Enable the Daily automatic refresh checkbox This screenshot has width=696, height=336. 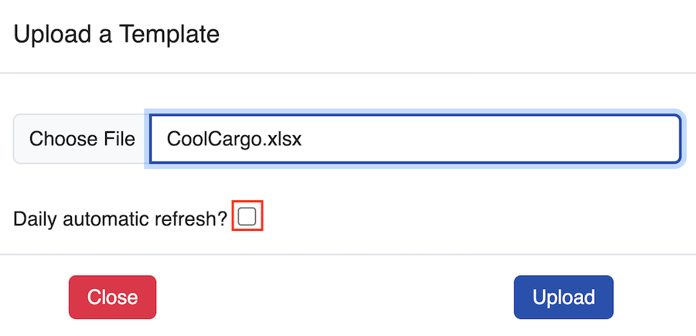click(x=247, y=217)
